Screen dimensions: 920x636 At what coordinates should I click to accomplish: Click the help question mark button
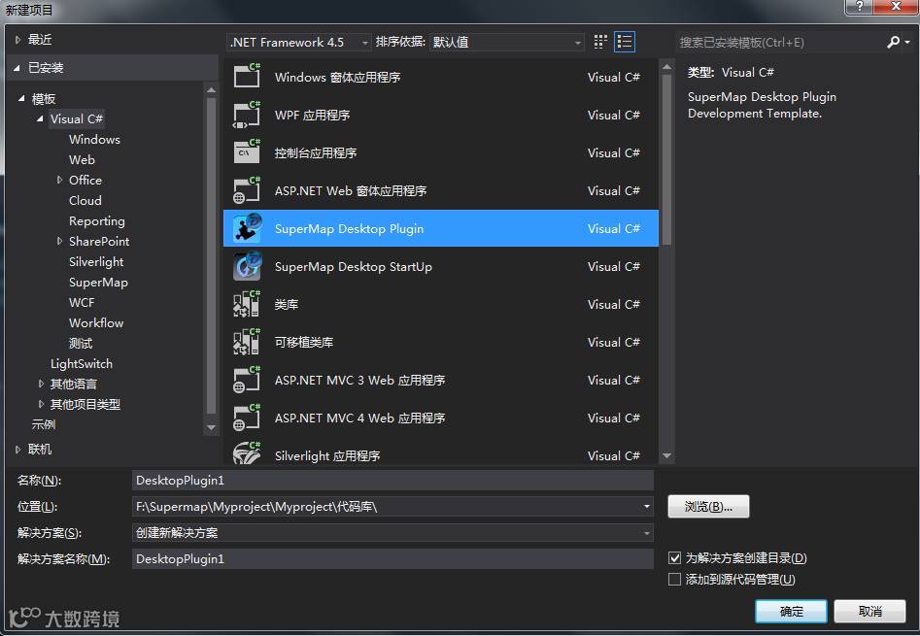click(x=859, y=7)
